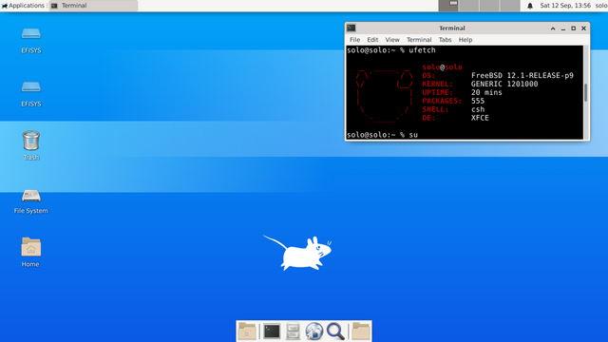Click the 'FreeBSD 12.1-RELEASE-p9' text
Screen dimensions: 608x342
[x=522, y=76]
